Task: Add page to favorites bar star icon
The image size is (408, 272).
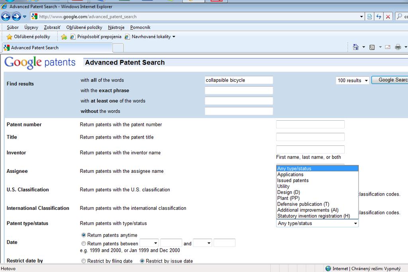Action: [64, 37]
